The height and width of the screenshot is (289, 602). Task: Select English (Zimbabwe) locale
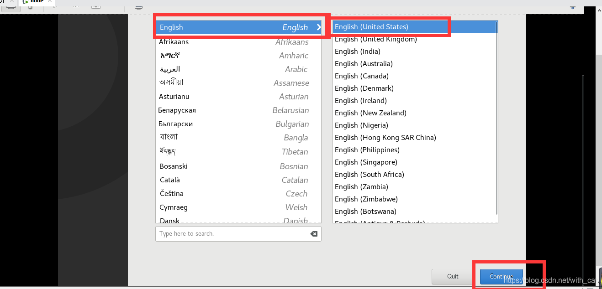[414, 199]
